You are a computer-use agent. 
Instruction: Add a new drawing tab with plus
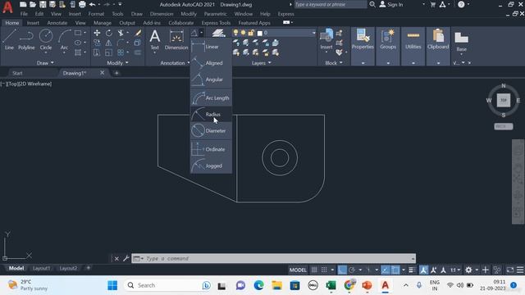pyautogui.click(x=116, y=73)
